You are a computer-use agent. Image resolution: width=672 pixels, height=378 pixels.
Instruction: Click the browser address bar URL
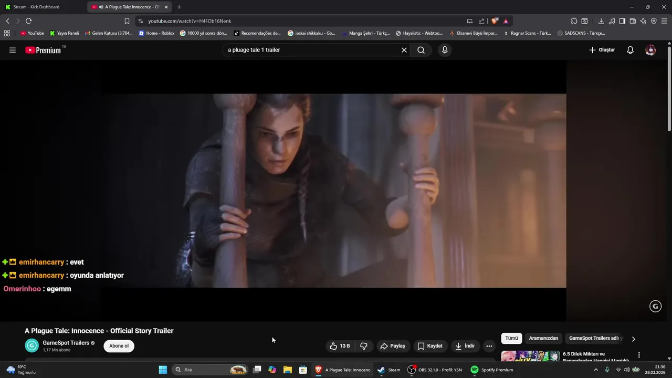pyautogui.click(x=190, y=21)
